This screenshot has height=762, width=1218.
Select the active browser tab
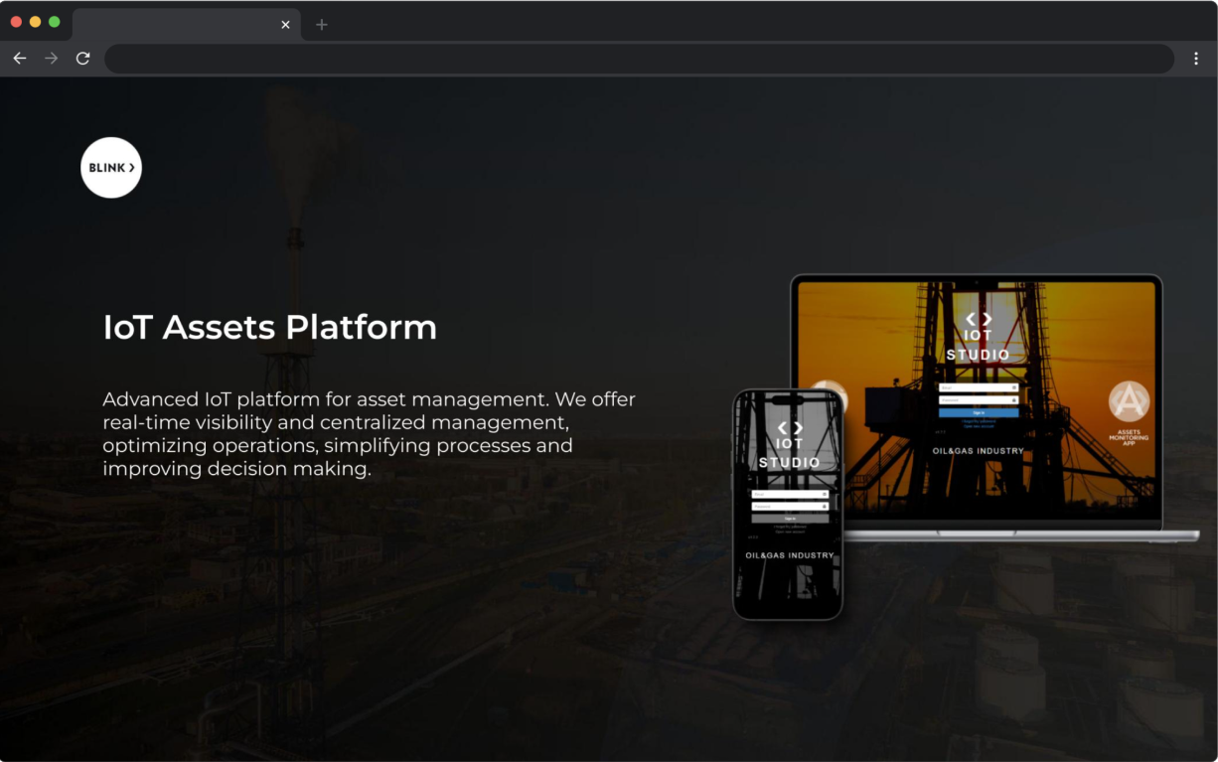tap(187, 25)
